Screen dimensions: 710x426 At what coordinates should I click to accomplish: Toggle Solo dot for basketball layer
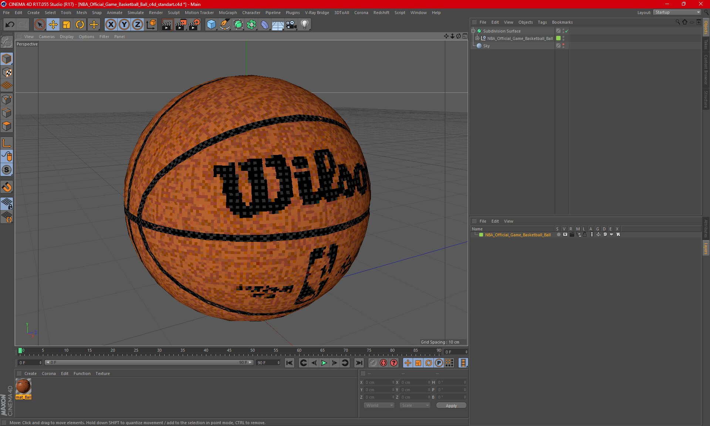coord(558,234)
